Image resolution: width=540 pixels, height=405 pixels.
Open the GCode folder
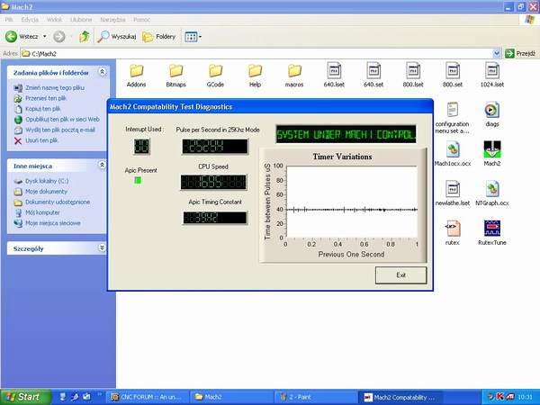215,75
